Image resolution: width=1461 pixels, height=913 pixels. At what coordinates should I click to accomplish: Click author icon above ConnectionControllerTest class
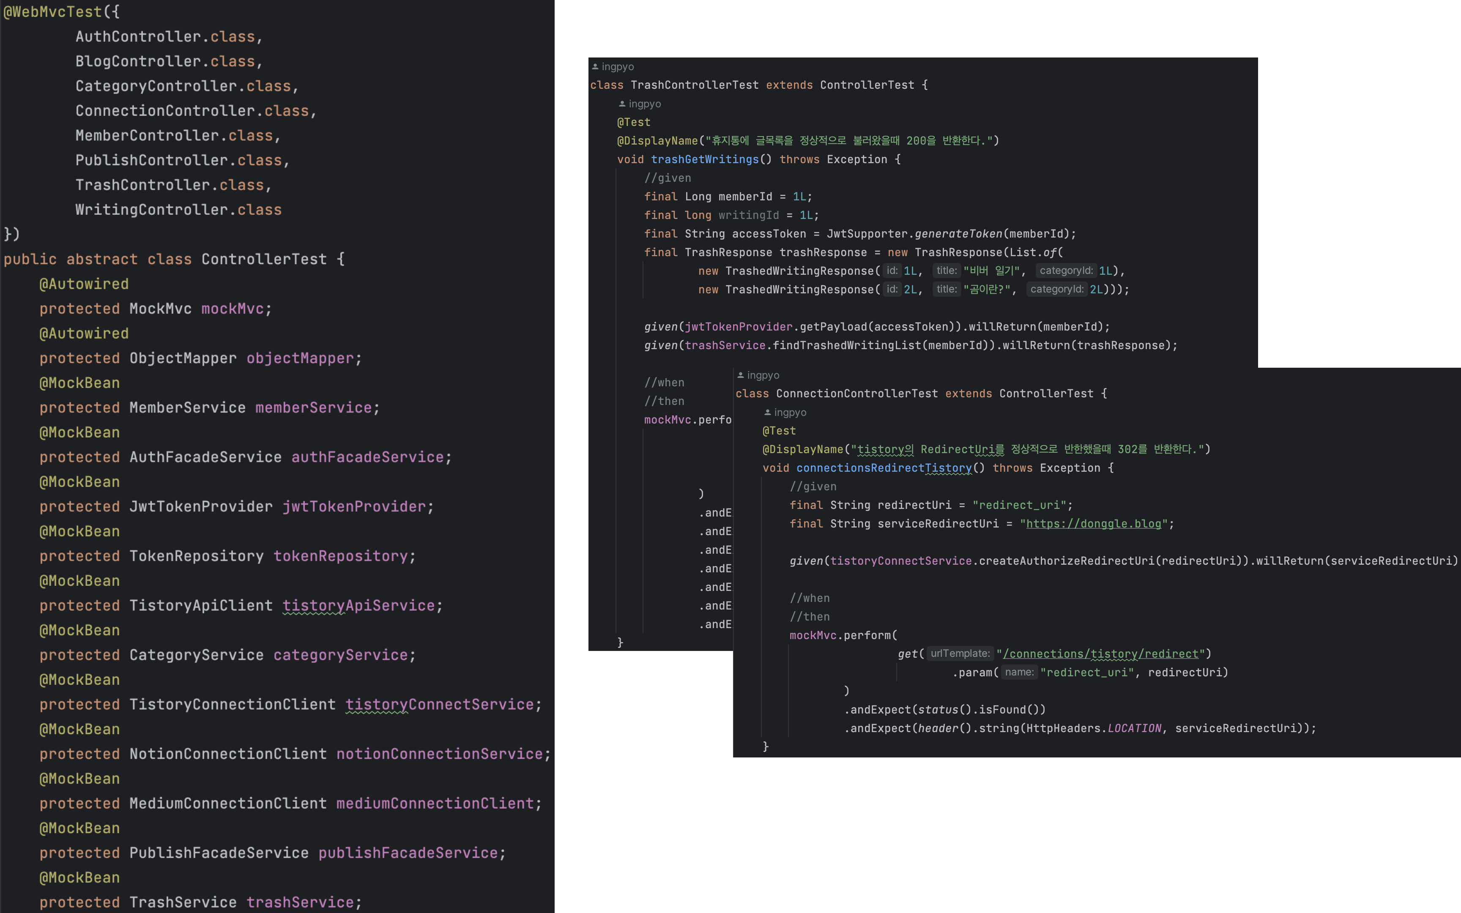coord(740,375)
